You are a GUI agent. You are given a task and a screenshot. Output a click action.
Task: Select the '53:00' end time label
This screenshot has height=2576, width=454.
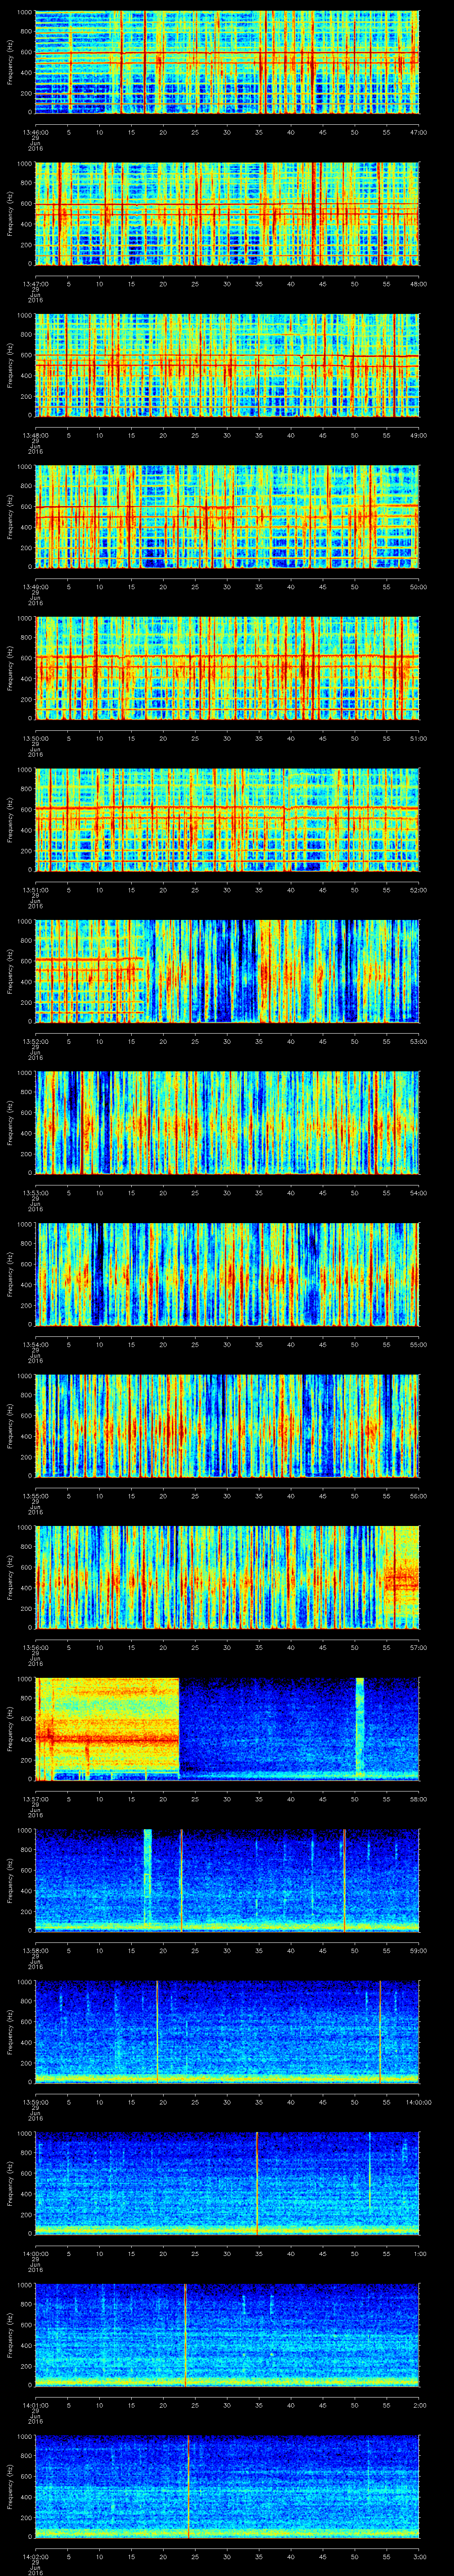[x=418, y=1041]
